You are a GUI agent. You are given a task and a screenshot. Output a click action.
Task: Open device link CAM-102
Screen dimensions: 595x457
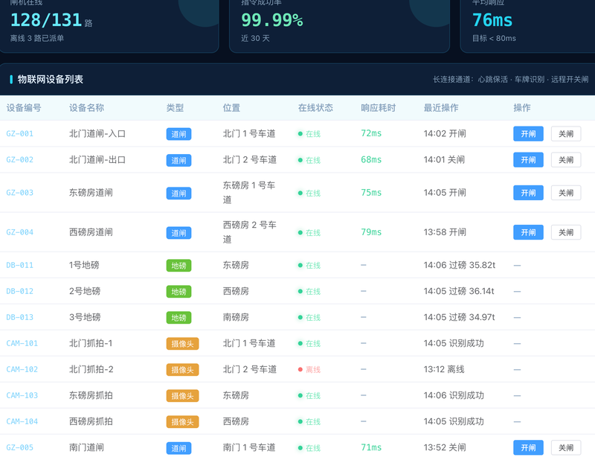(x=22, y=369)
